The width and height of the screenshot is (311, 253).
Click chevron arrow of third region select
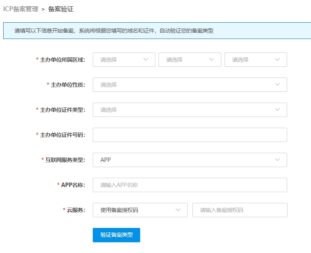[x=278, y=60]
